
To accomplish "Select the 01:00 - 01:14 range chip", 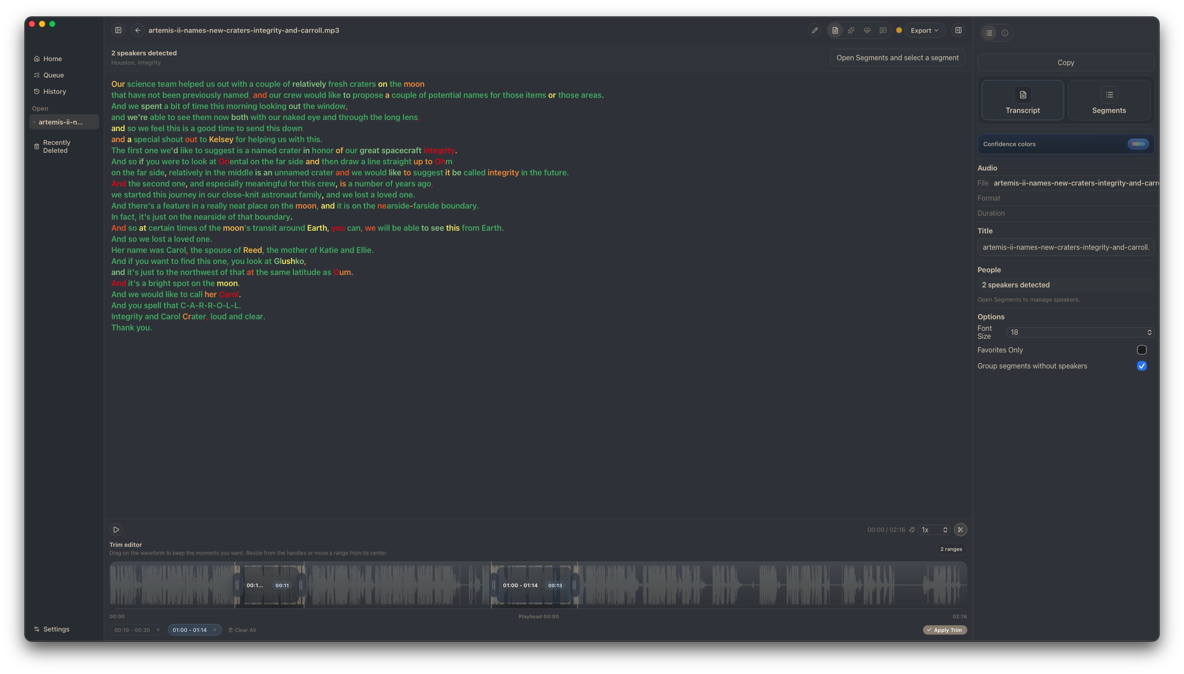I will (189, 630).
